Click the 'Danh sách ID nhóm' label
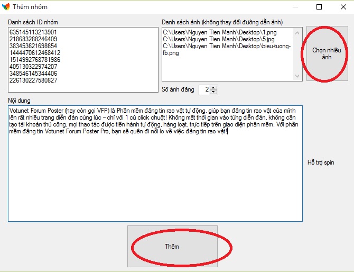This screenshot has width=354, height=272. [x=33, y=22]
